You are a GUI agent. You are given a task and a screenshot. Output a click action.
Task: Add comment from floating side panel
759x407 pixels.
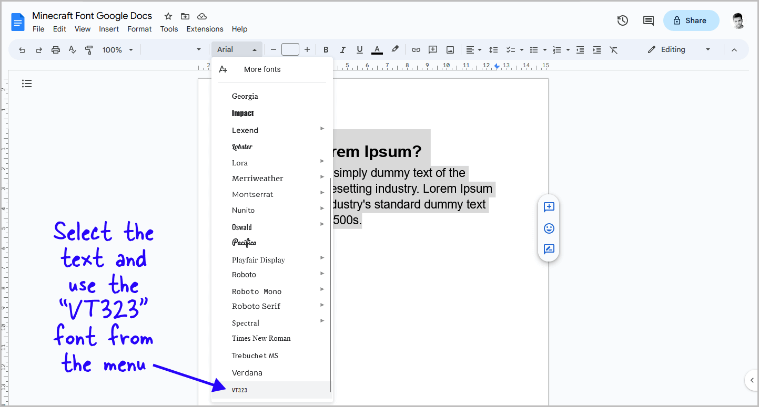tap(549, 207)
